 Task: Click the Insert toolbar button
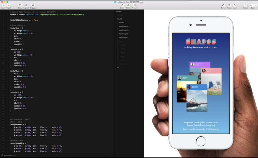click(x=3, y=5)
